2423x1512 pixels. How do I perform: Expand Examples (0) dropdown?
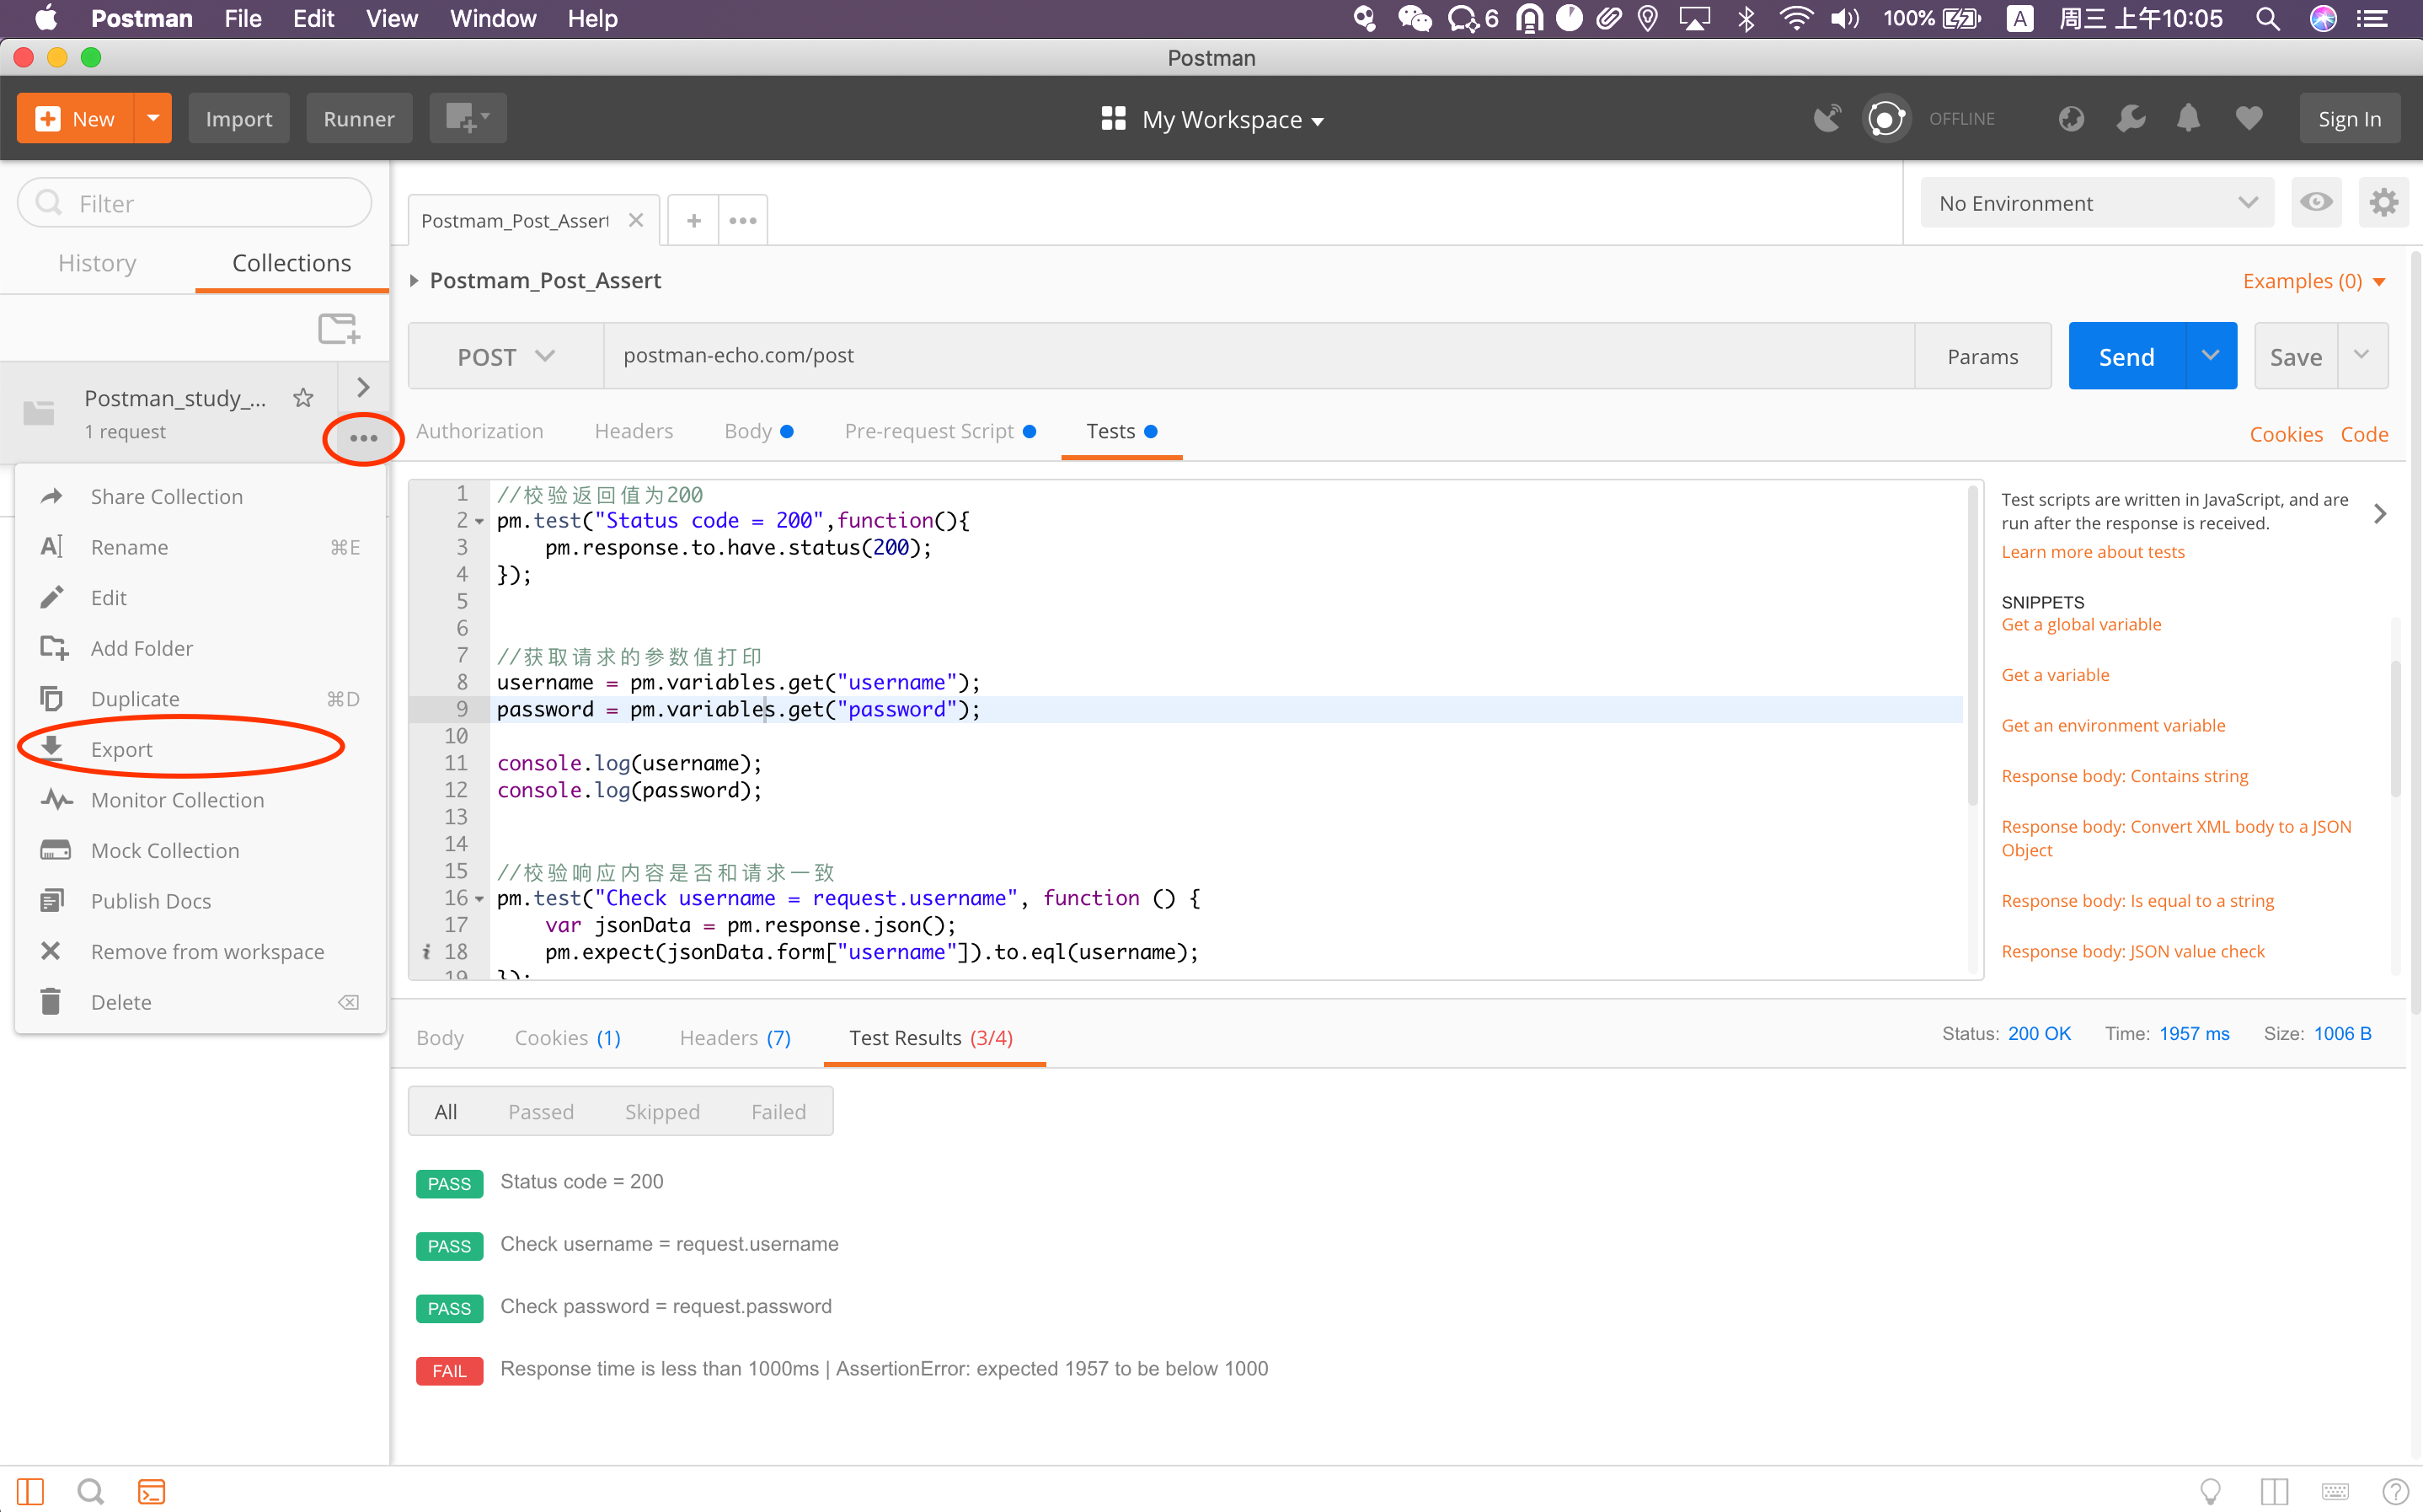(2314, 281)
